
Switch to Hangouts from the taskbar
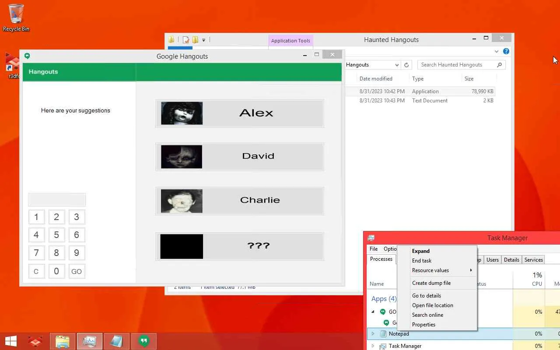coord(144,341)
